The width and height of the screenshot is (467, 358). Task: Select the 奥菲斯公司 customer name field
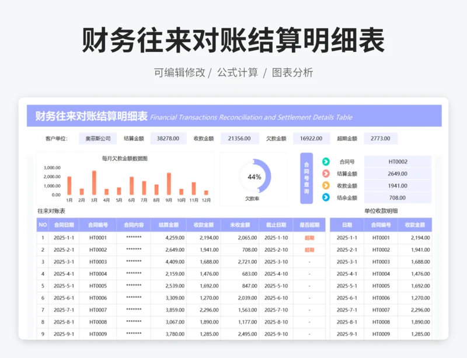pos(97,138)
